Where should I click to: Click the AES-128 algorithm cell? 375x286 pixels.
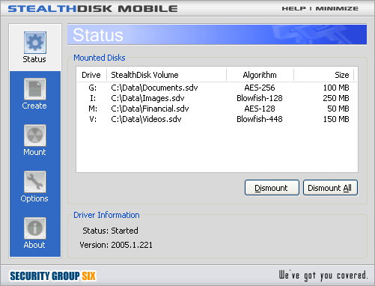tap(260, 109)
